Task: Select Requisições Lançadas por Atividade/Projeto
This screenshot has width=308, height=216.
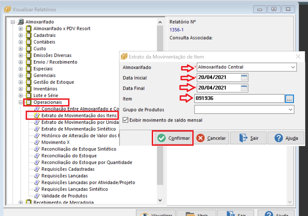Action: coord(88,183)
